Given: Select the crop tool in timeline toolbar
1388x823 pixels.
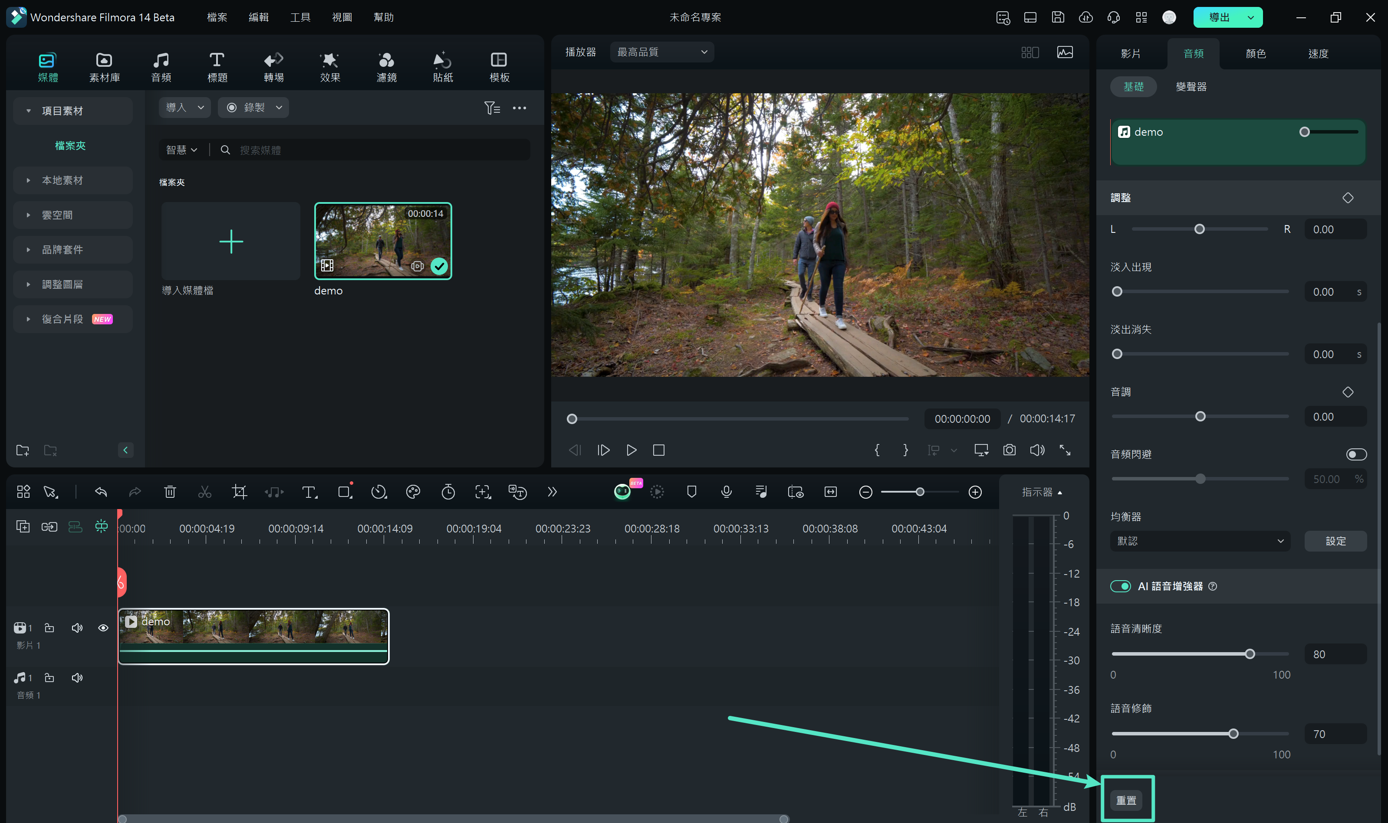Looking at the screenshot, I should tap(239, 492).
